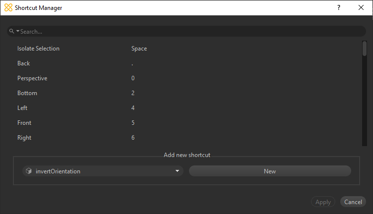Image resolution: width=373 pixels, height=214 pixels.
Task: Click the search magnifier icon
Action: tap(11, 31)
